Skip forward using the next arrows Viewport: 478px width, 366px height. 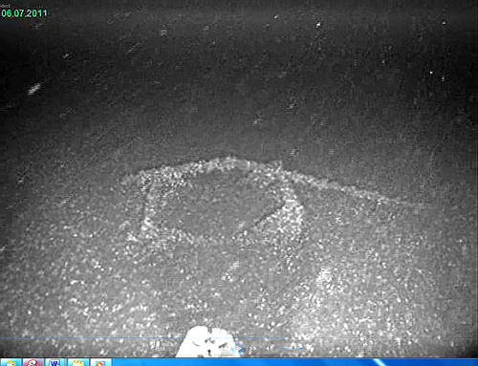(x=252, y=349)
